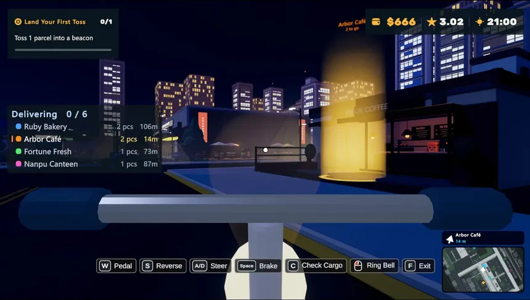Click the 21:00 clock value
530x300 pixels.
(x=502, y=22)
